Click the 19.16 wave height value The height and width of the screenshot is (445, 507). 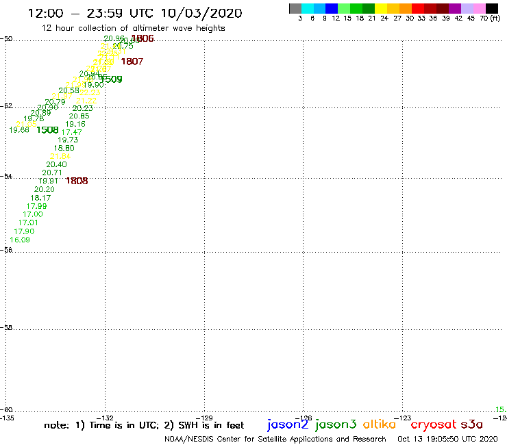pos(75,124)
